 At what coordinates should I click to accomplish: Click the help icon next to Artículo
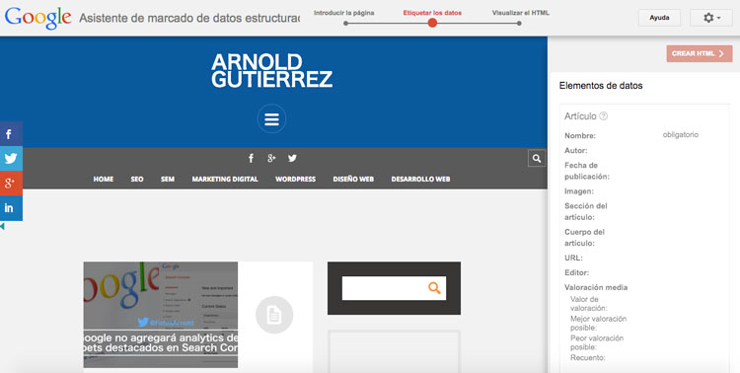click(603, 116)
